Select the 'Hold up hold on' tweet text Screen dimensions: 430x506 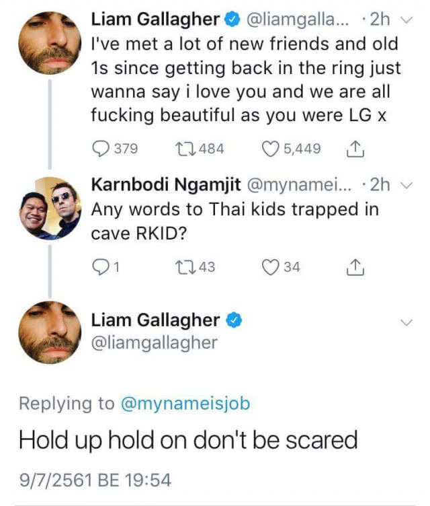click(188, 441)
